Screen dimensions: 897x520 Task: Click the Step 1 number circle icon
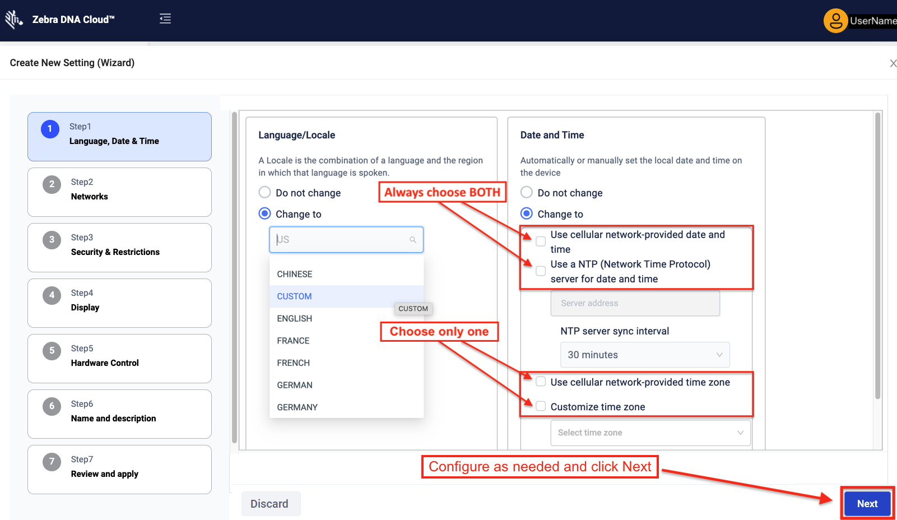50,129
